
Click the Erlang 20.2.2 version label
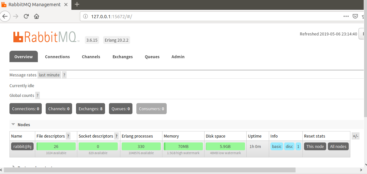[x=116, y=40]
